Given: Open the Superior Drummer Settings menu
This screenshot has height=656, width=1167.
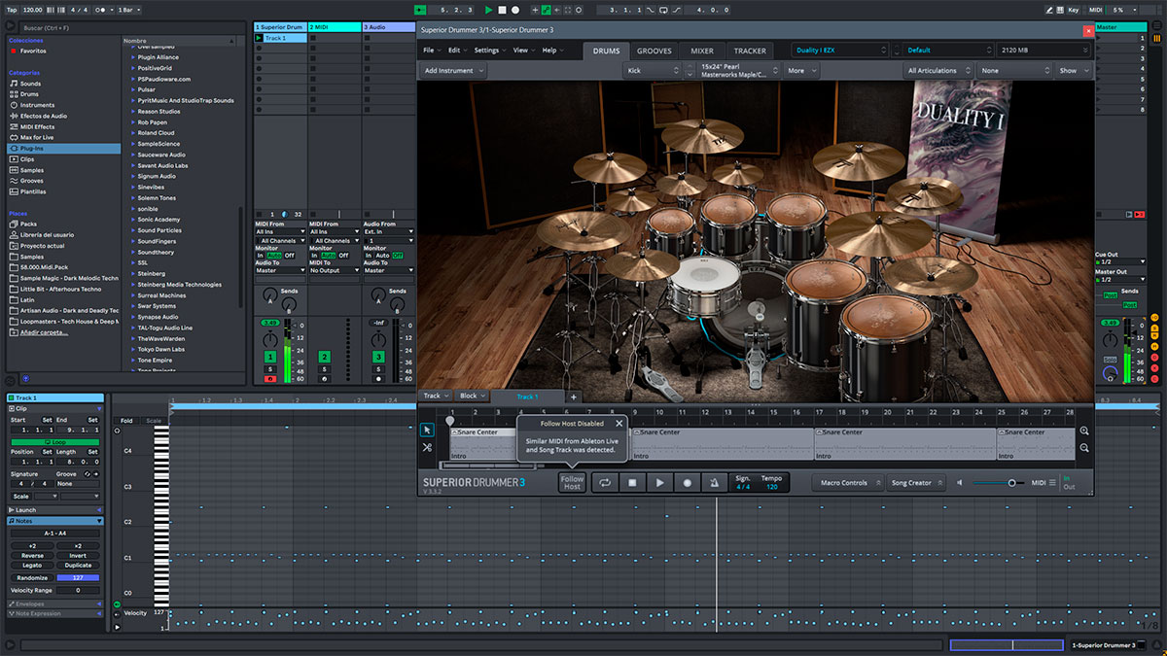Looking at the screenshot, I should pyautogui.click(x=488, y=51).
